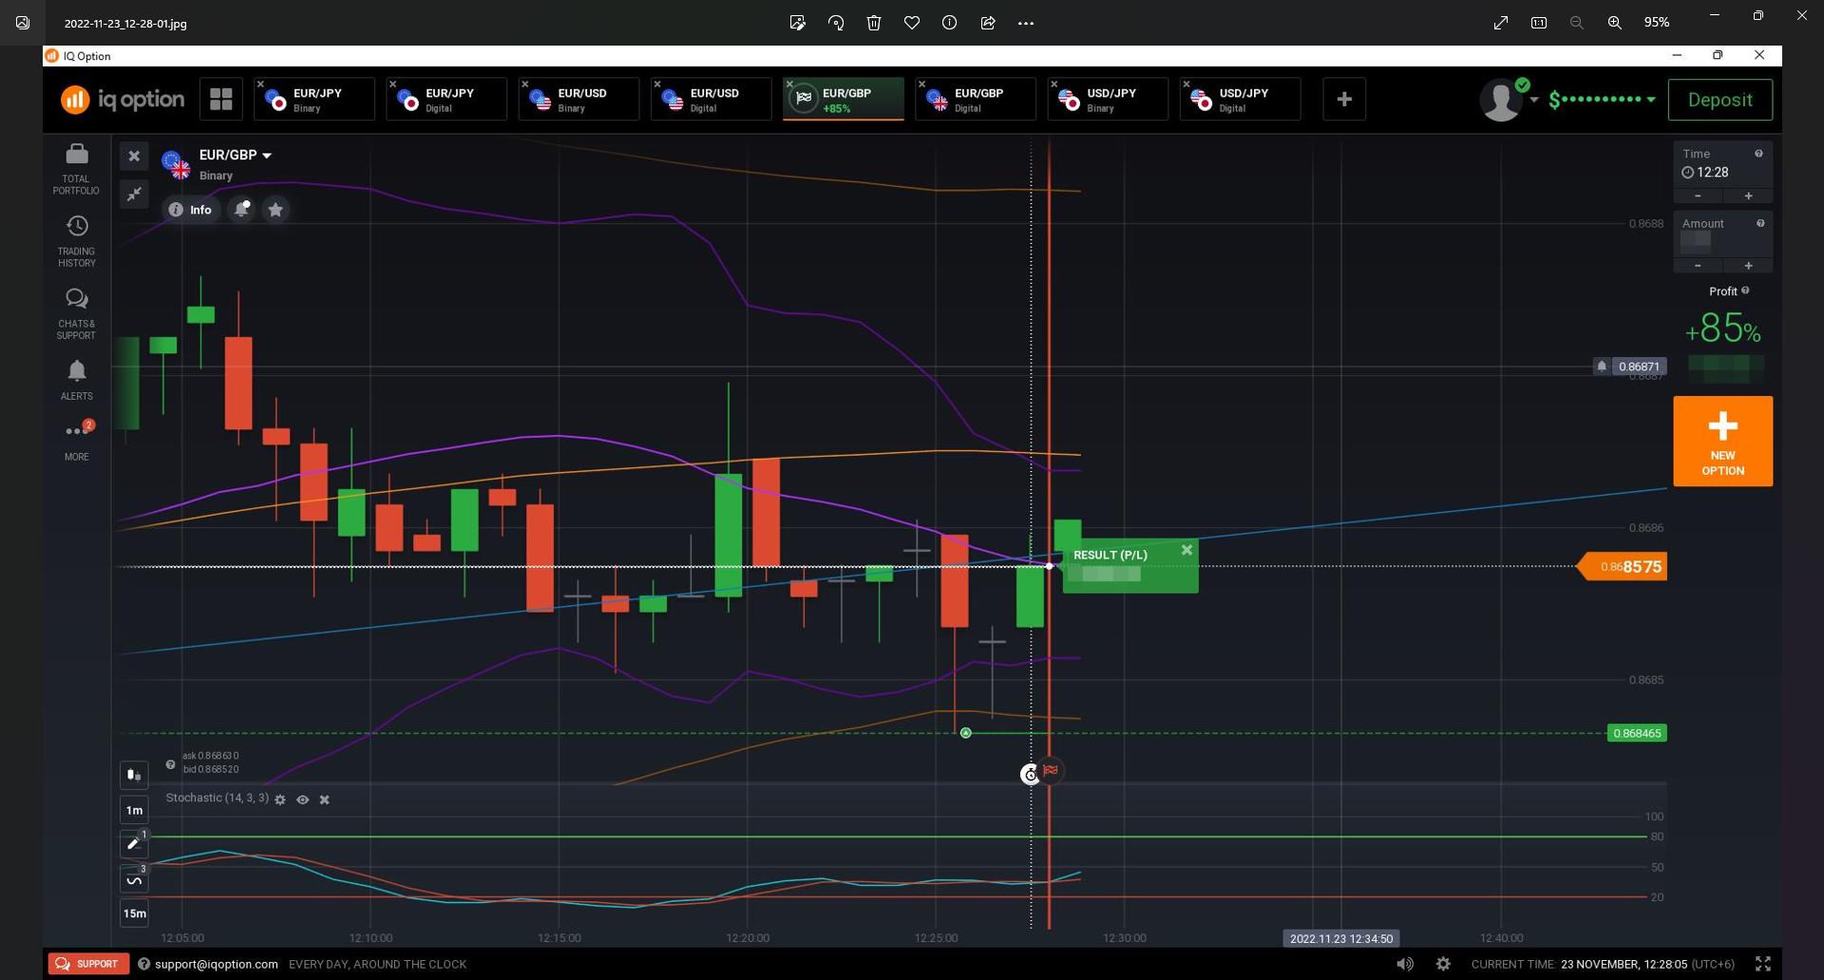This screenshot has width=1824, height=980.
Task: Rotate image in photo viewer
Action: 836,23
